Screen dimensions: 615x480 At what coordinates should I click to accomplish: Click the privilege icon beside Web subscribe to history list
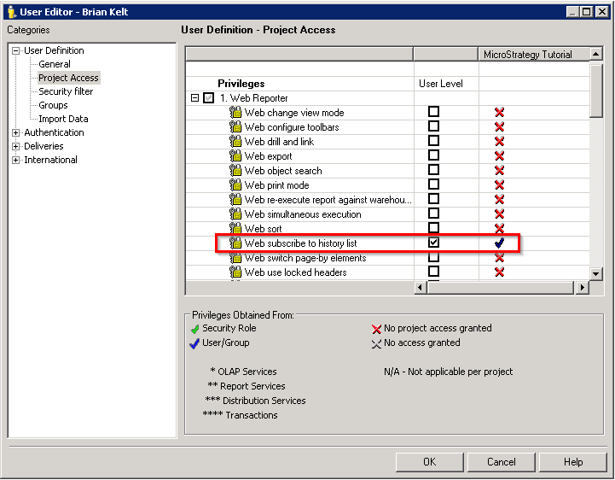pos(235,243)
